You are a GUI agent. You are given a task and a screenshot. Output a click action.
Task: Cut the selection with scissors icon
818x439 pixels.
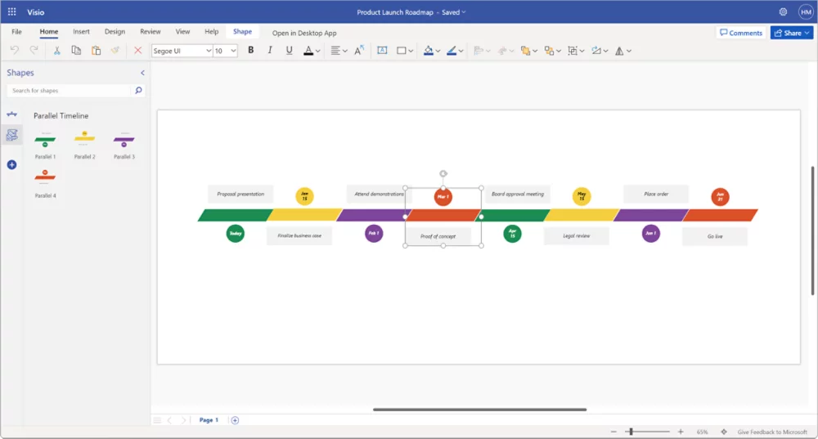[x=56, y=50]
